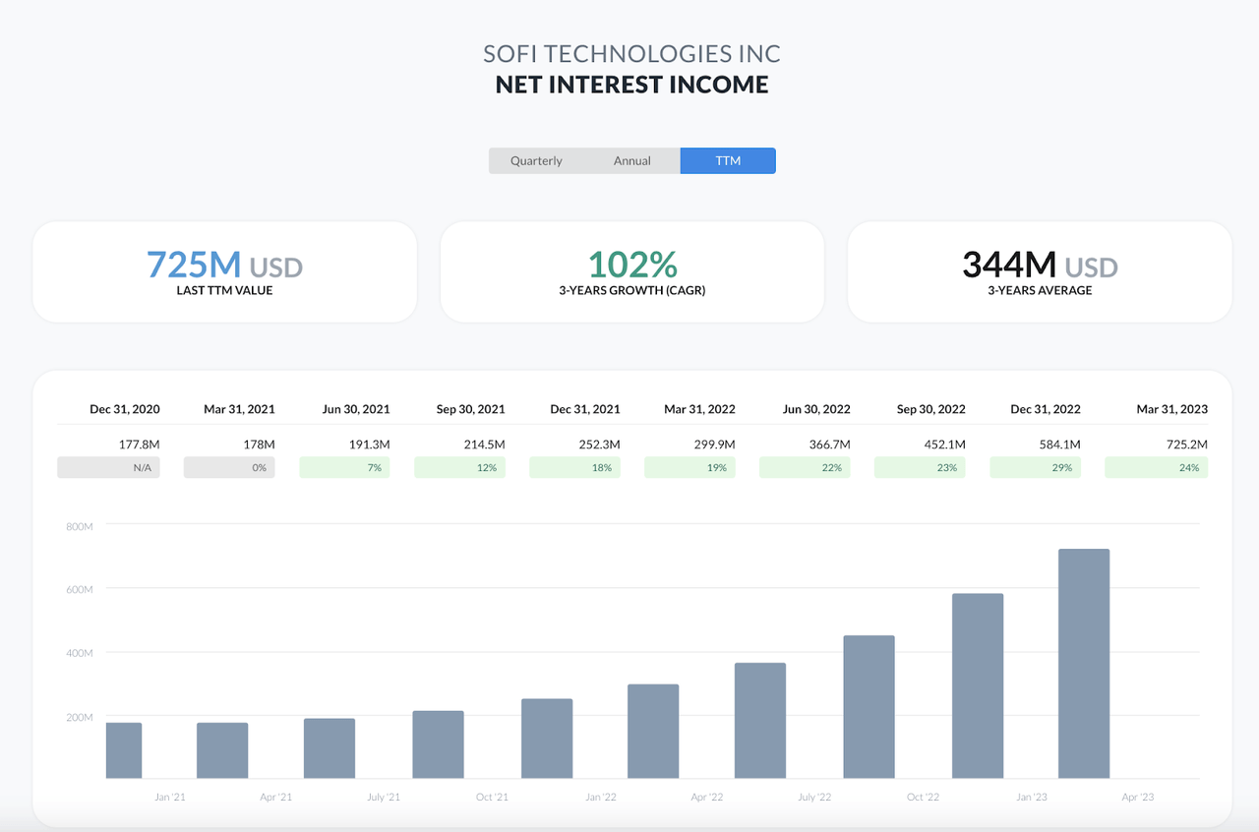
Task: Click the 29% growth badge
Action: pos(1035,467)
